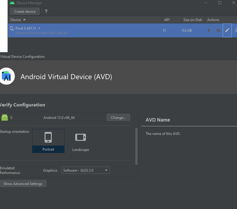
Task: Launch the Pixel 5 API 31 emulator
Action: click(x=209, y=30)
